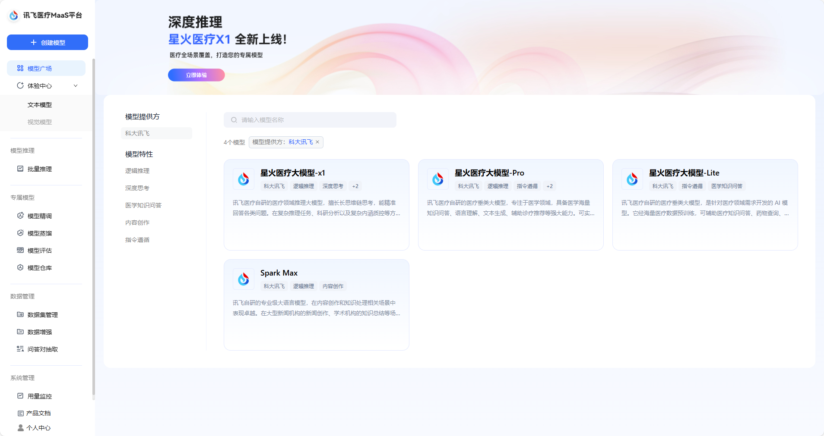Filter by 逻辑推理 feature
Screen dimensions: 824x436
pyautogui.click(x=137, y=171)
